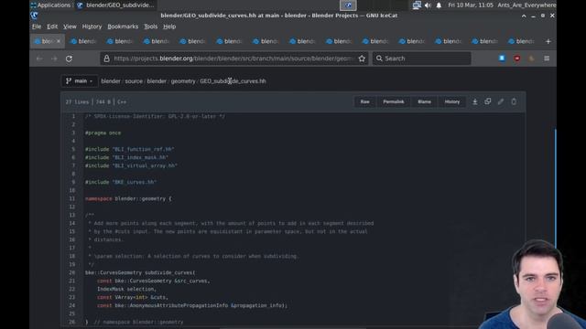586x329 pixels.
Task: Click the clock showing Fri 10 Mar
Action: (x=471, y=5)
